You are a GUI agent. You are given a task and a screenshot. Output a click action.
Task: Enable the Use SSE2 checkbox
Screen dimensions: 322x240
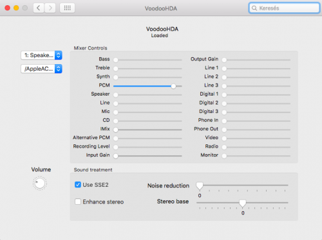click(x=78, y=185)
